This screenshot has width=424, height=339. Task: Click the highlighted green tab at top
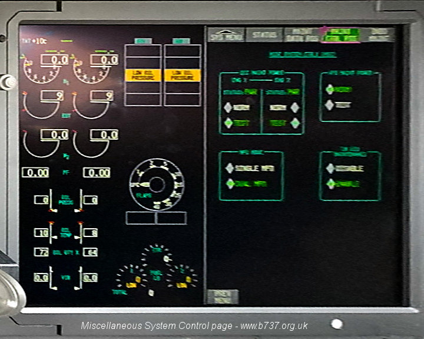[340, 35]
